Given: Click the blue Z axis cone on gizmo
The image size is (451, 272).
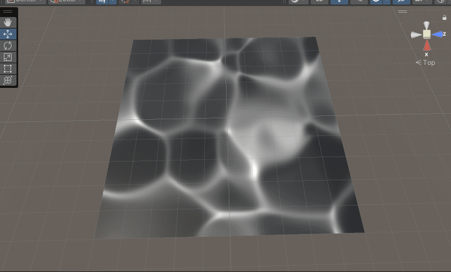Looking at the screenshot, I should [437, 35].
